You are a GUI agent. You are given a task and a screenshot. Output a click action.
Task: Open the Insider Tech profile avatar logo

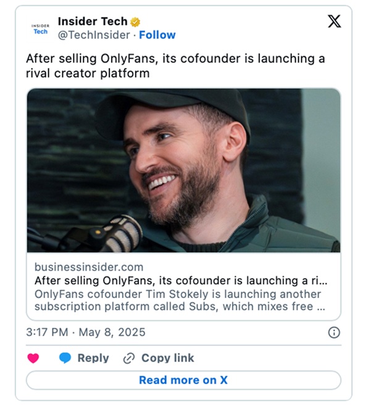tap(40, 28)
